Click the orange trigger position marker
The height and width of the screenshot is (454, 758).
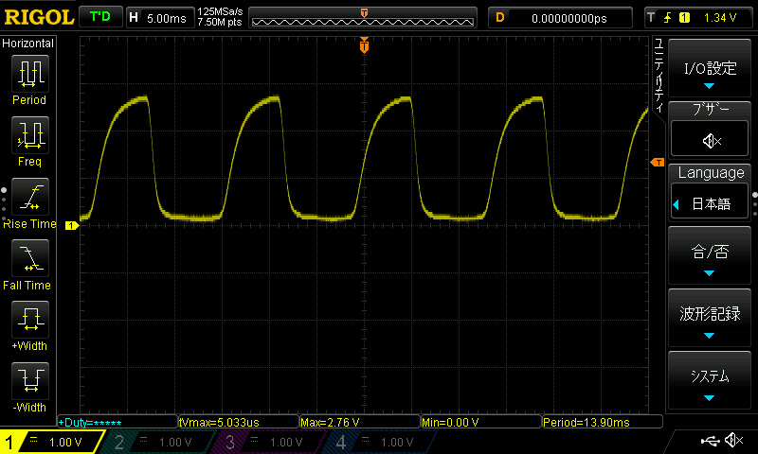pos(364,45)
